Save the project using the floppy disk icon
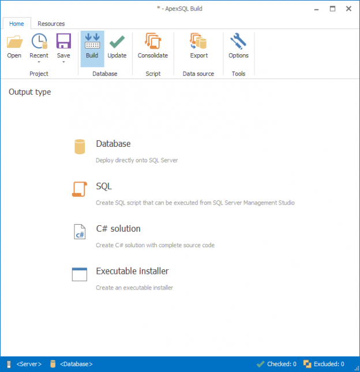360x372 pixels. coord(63,41)
